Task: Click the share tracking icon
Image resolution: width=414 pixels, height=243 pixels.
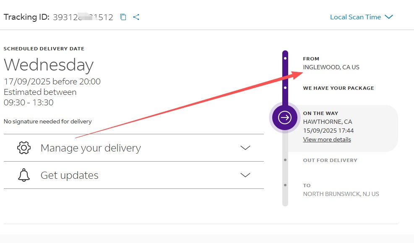Action: tap(136, 17)
